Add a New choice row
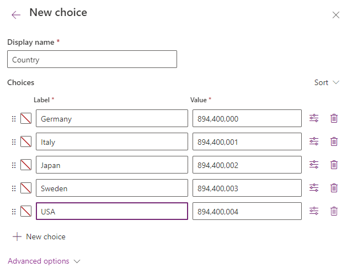Image resolution: width=347 pixels, height=273 pixels. tap(39, 237)
